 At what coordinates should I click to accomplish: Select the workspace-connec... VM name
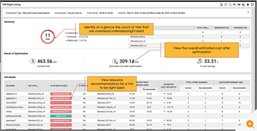coord(15,107)
